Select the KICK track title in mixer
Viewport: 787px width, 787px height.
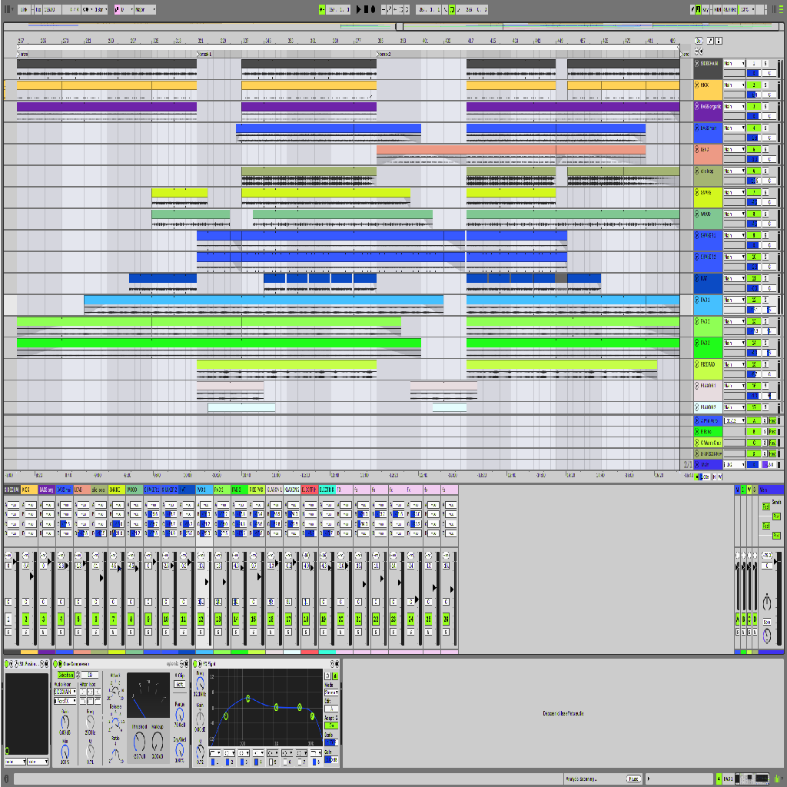pyautogui.click(x=29, y=490)
